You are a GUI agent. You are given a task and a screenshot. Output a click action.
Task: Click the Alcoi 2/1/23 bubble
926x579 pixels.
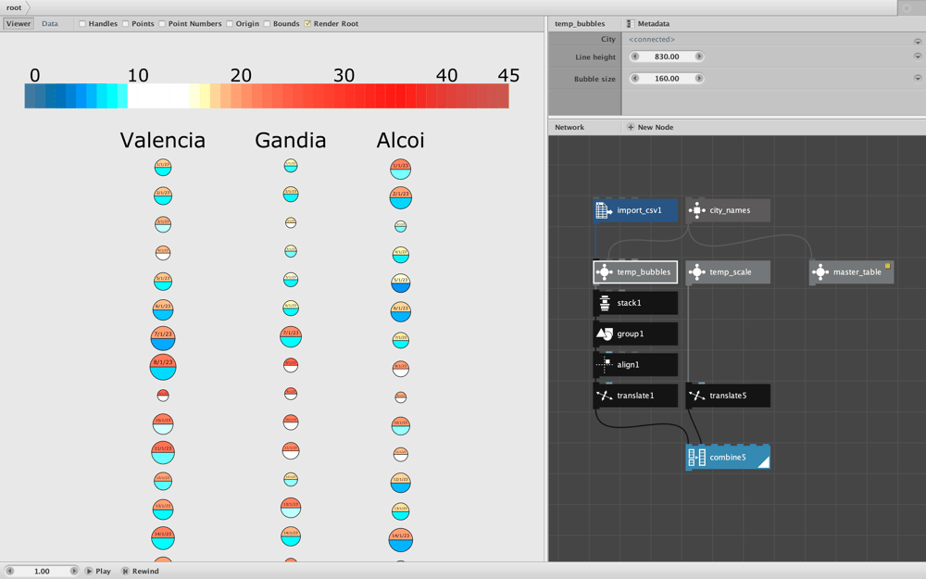pyautogui.click(x=400, y=198)
